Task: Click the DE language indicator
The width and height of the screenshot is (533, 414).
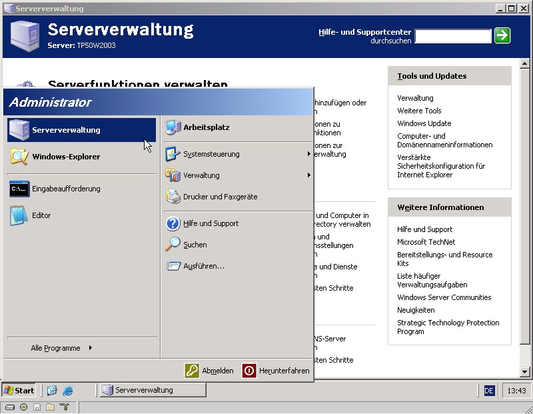Action: (x=489, y=391)
